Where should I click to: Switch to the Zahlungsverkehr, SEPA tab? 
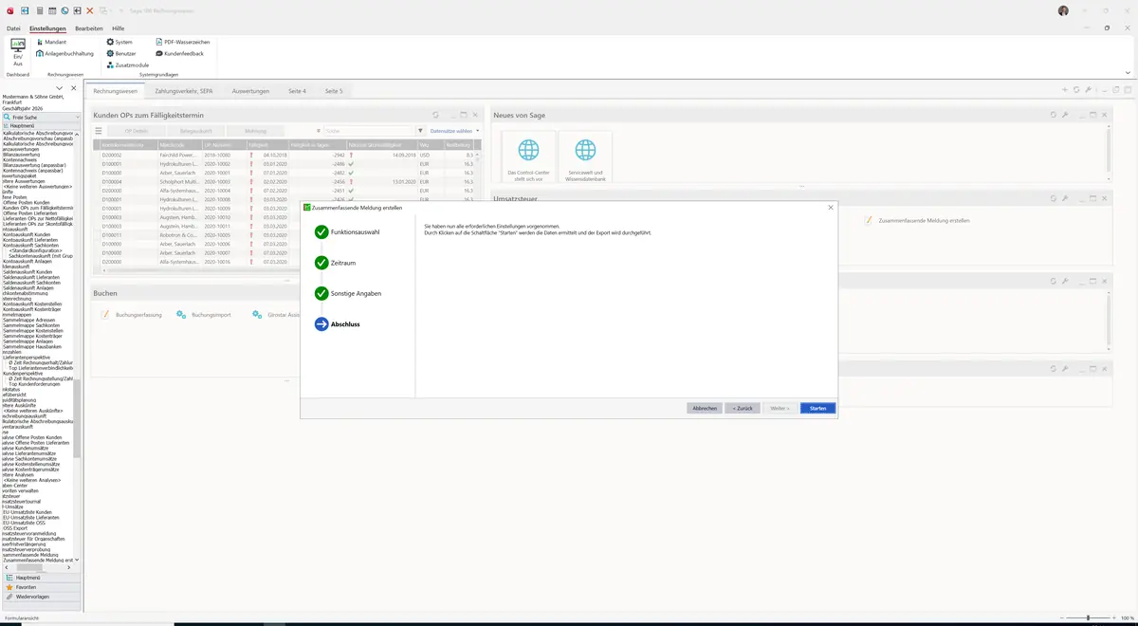pyautogui.click(x=184, y=91)
